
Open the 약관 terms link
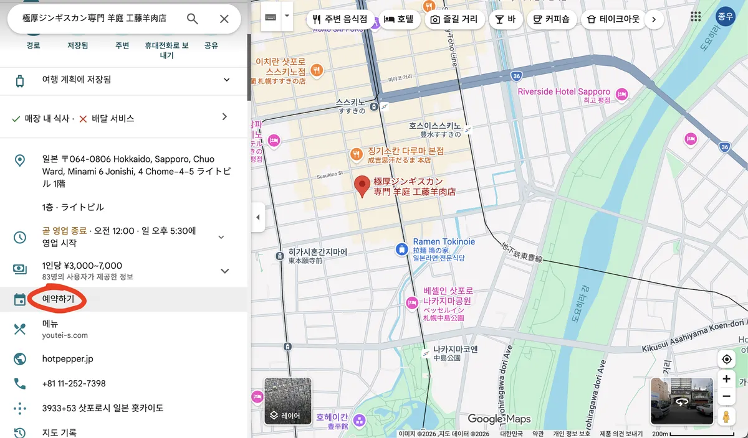[538, 434]
